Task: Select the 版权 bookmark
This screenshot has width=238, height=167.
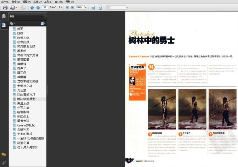Action: click(x=20, y=33)
